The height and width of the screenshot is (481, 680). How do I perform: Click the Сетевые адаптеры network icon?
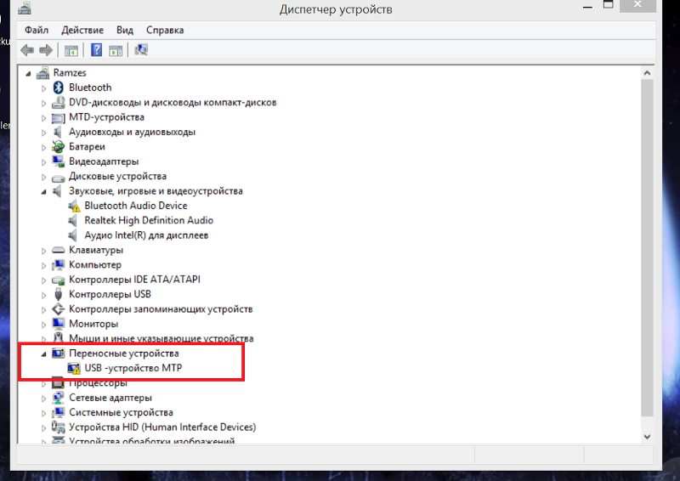(58, 398)
